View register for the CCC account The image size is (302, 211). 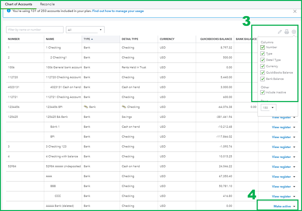point(281,197)
